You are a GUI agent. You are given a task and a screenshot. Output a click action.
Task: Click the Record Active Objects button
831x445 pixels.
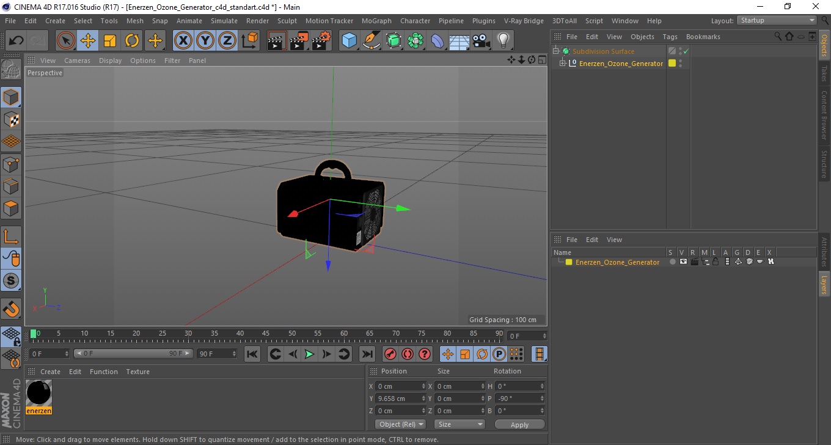coord(390,354)
